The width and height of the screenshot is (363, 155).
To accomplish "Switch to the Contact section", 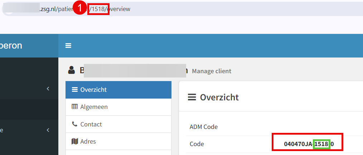I will tap(118, 124).
